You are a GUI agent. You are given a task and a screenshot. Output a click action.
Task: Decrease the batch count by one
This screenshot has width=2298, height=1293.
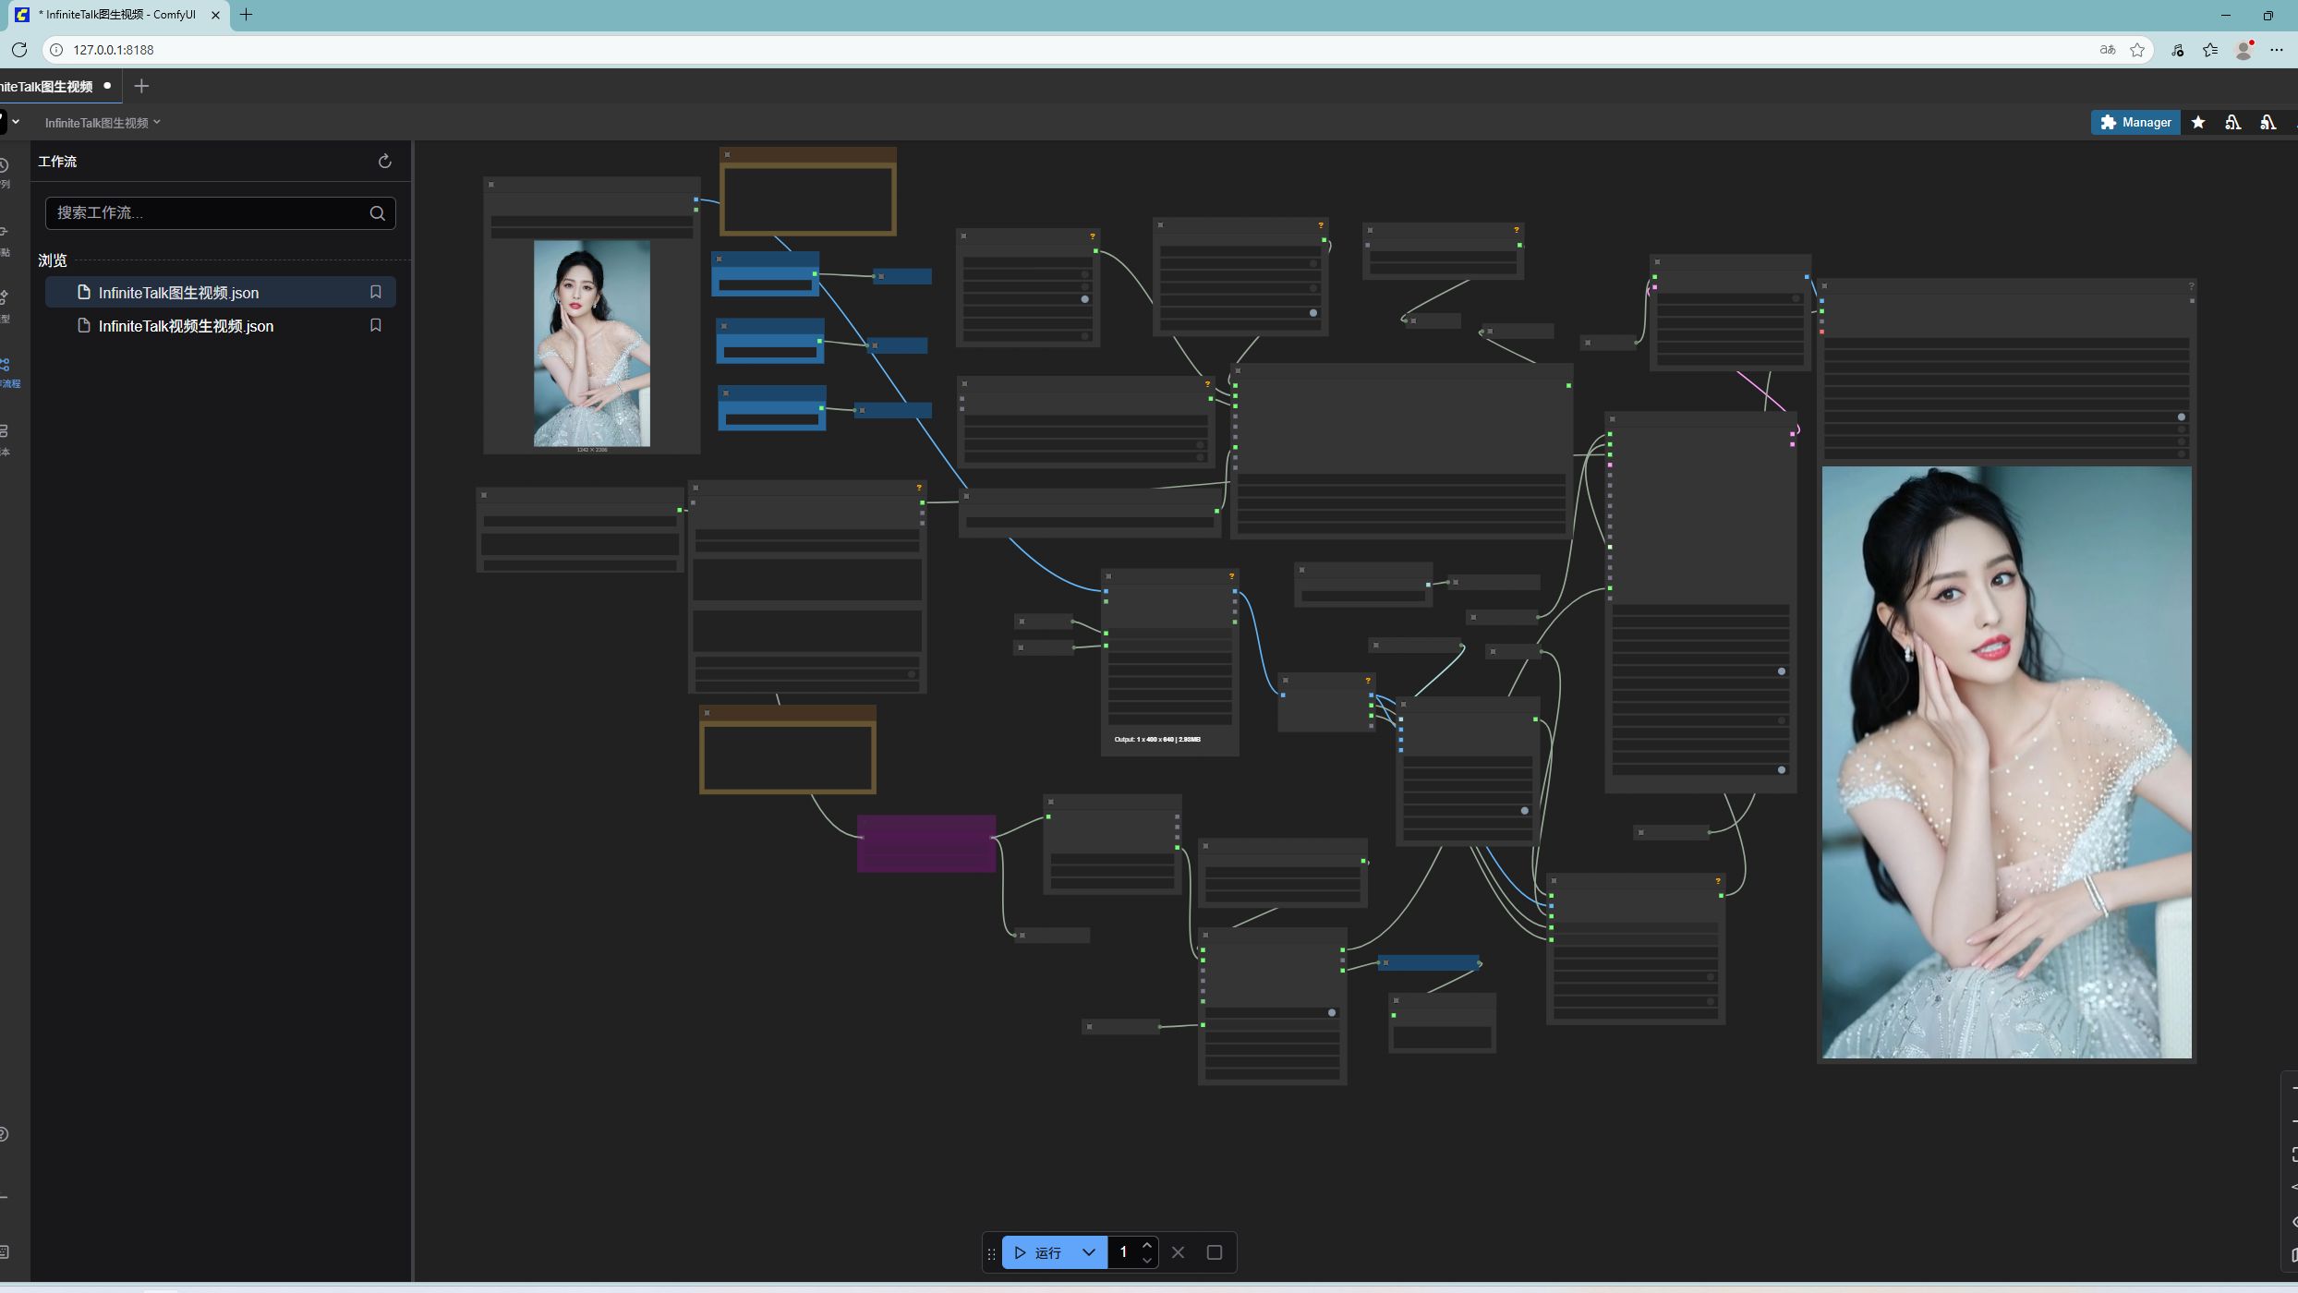click(1146, 1260)
